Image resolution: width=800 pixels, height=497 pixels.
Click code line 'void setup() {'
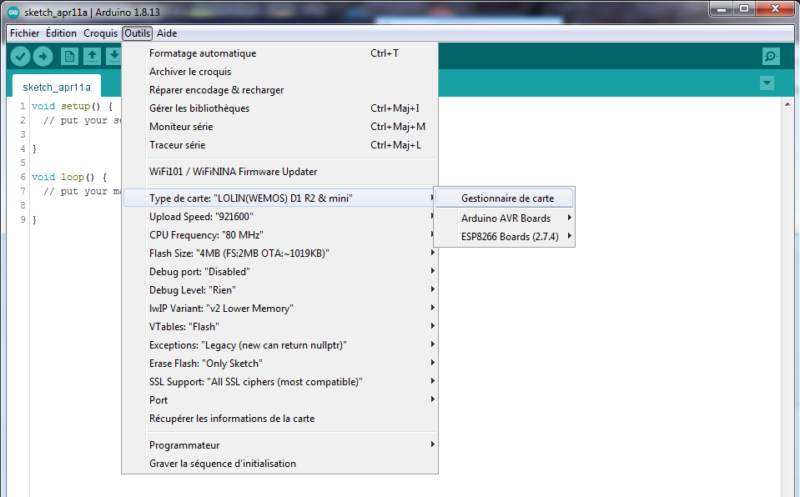click(72, 106)
